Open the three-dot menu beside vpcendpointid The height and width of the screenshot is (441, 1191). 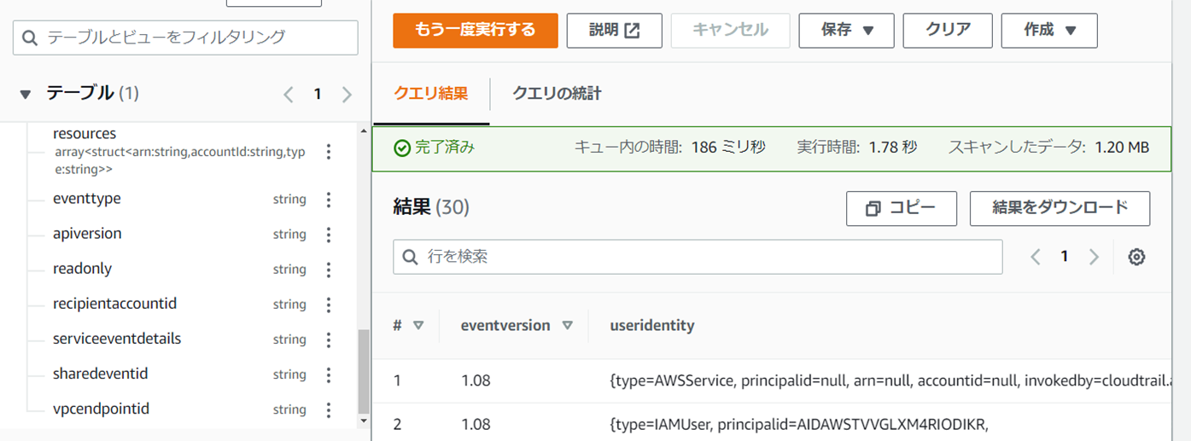click(329, 410)
